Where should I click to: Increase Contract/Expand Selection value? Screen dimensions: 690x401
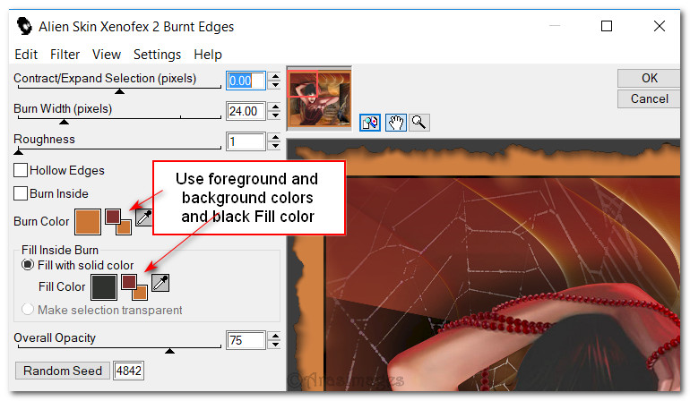[x=275, y=76]
